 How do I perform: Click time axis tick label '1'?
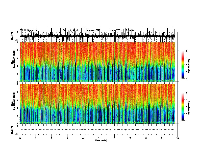[x=36, y=138]
